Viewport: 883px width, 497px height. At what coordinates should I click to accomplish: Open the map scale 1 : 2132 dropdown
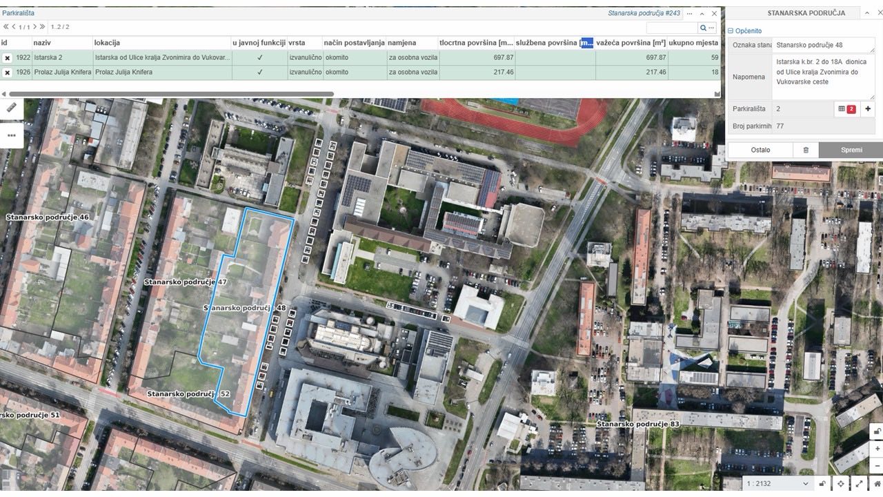click(777, 484)
